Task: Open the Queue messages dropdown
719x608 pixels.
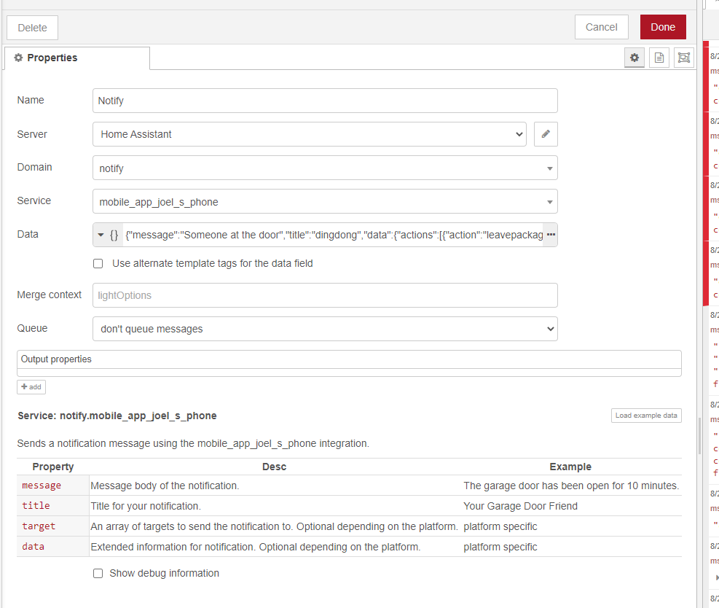Action: [325, 329]
